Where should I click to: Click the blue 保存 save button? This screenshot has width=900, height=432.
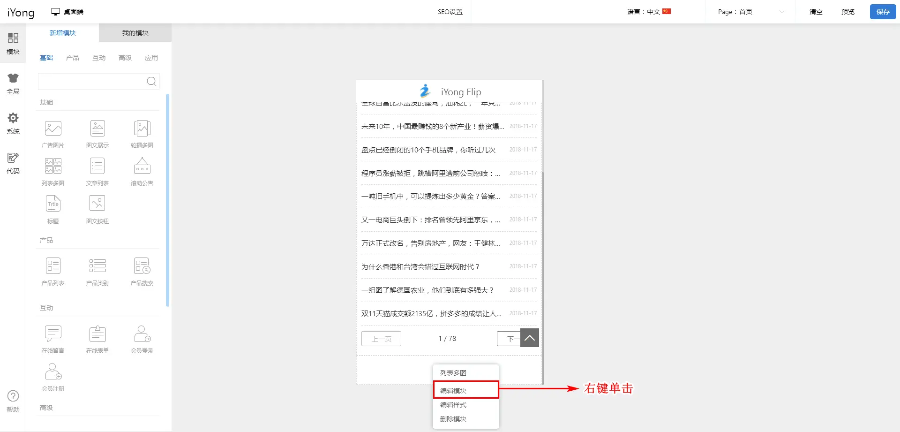(x=883, y=12)
